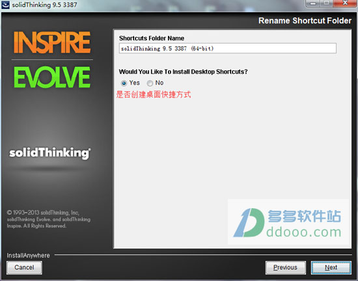The height and width of the screenshot is (281, 358).
Task: Select the No radio button
Action: [x=150, y=83]
